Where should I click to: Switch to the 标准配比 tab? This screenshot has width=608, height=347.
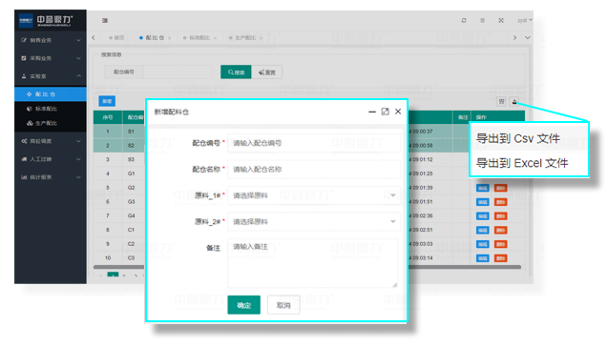click(199, 38)
